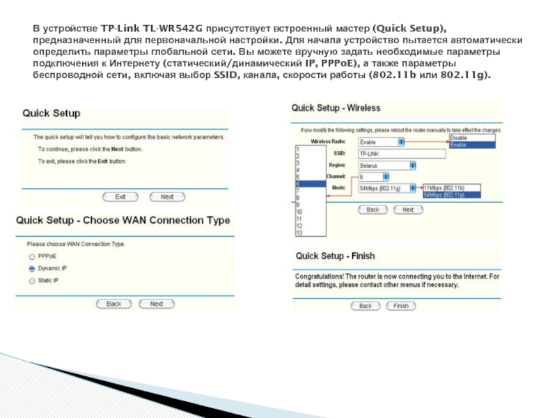Viewport: 557px width, 418px height.
Task: Select the PPPoE connection type
Action: click(x=32, y=256)
